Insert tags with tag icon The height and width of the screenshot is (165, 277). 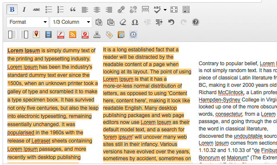pos(109,35)
